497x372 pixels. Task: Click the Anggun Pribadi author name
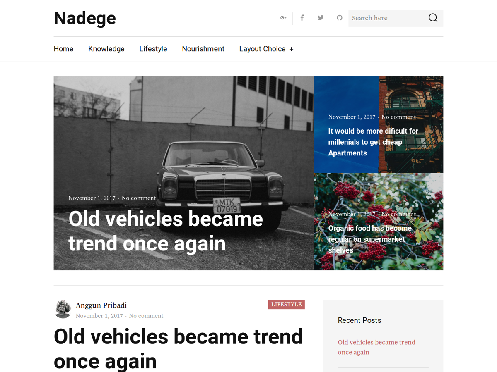click(101, 305)
